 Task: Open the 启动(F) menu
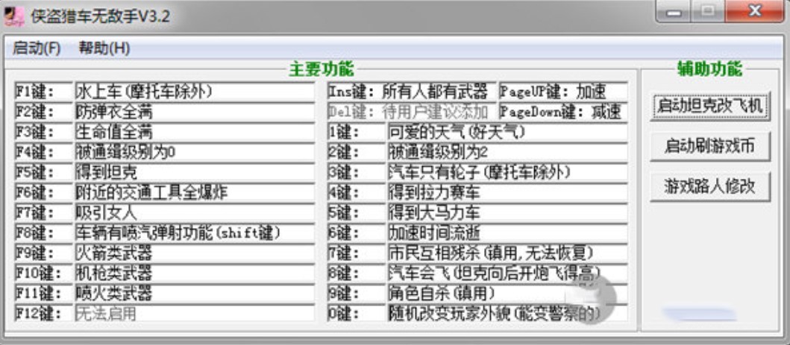[x=37, y=48]
